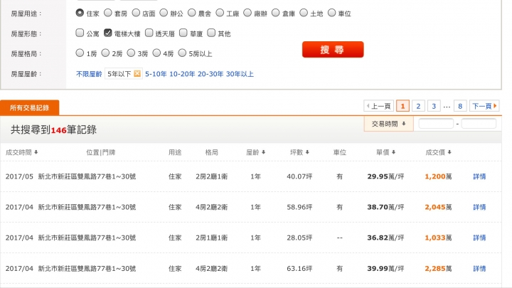Image resolution: width=512 pixels, height=288 pixels.
Task: Open 詳情 for the 1,033萬 record
Action: tap(479, 238)
